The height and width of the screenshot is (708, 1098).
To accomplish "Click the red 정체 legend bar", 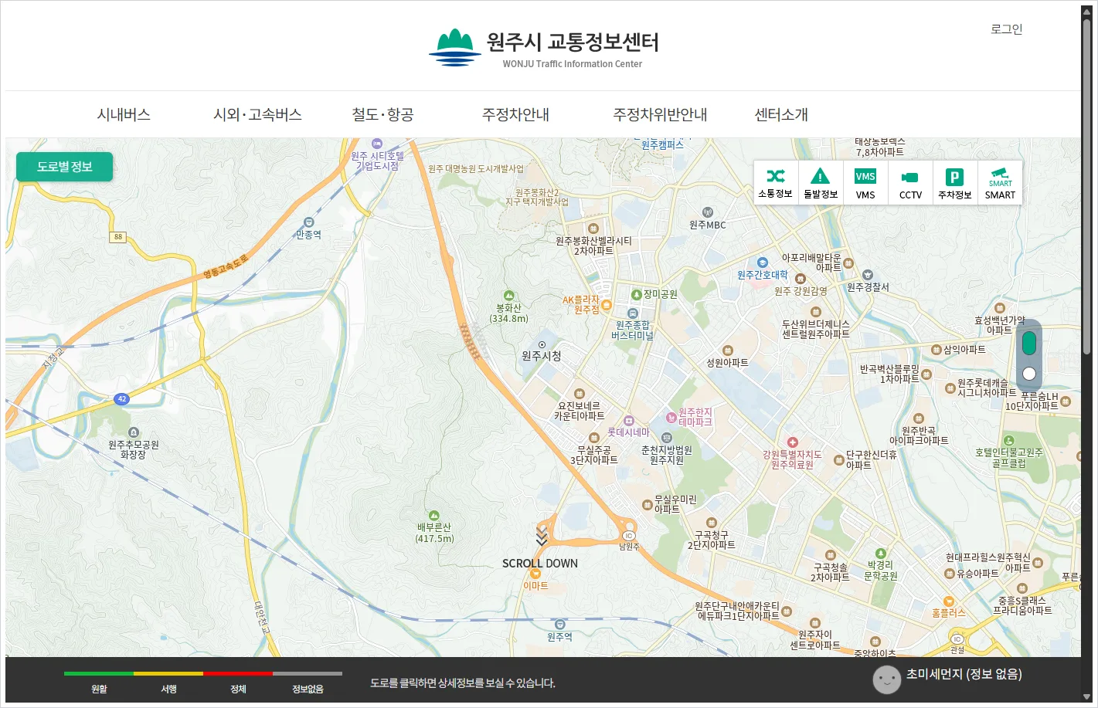I will coord(238,674).
